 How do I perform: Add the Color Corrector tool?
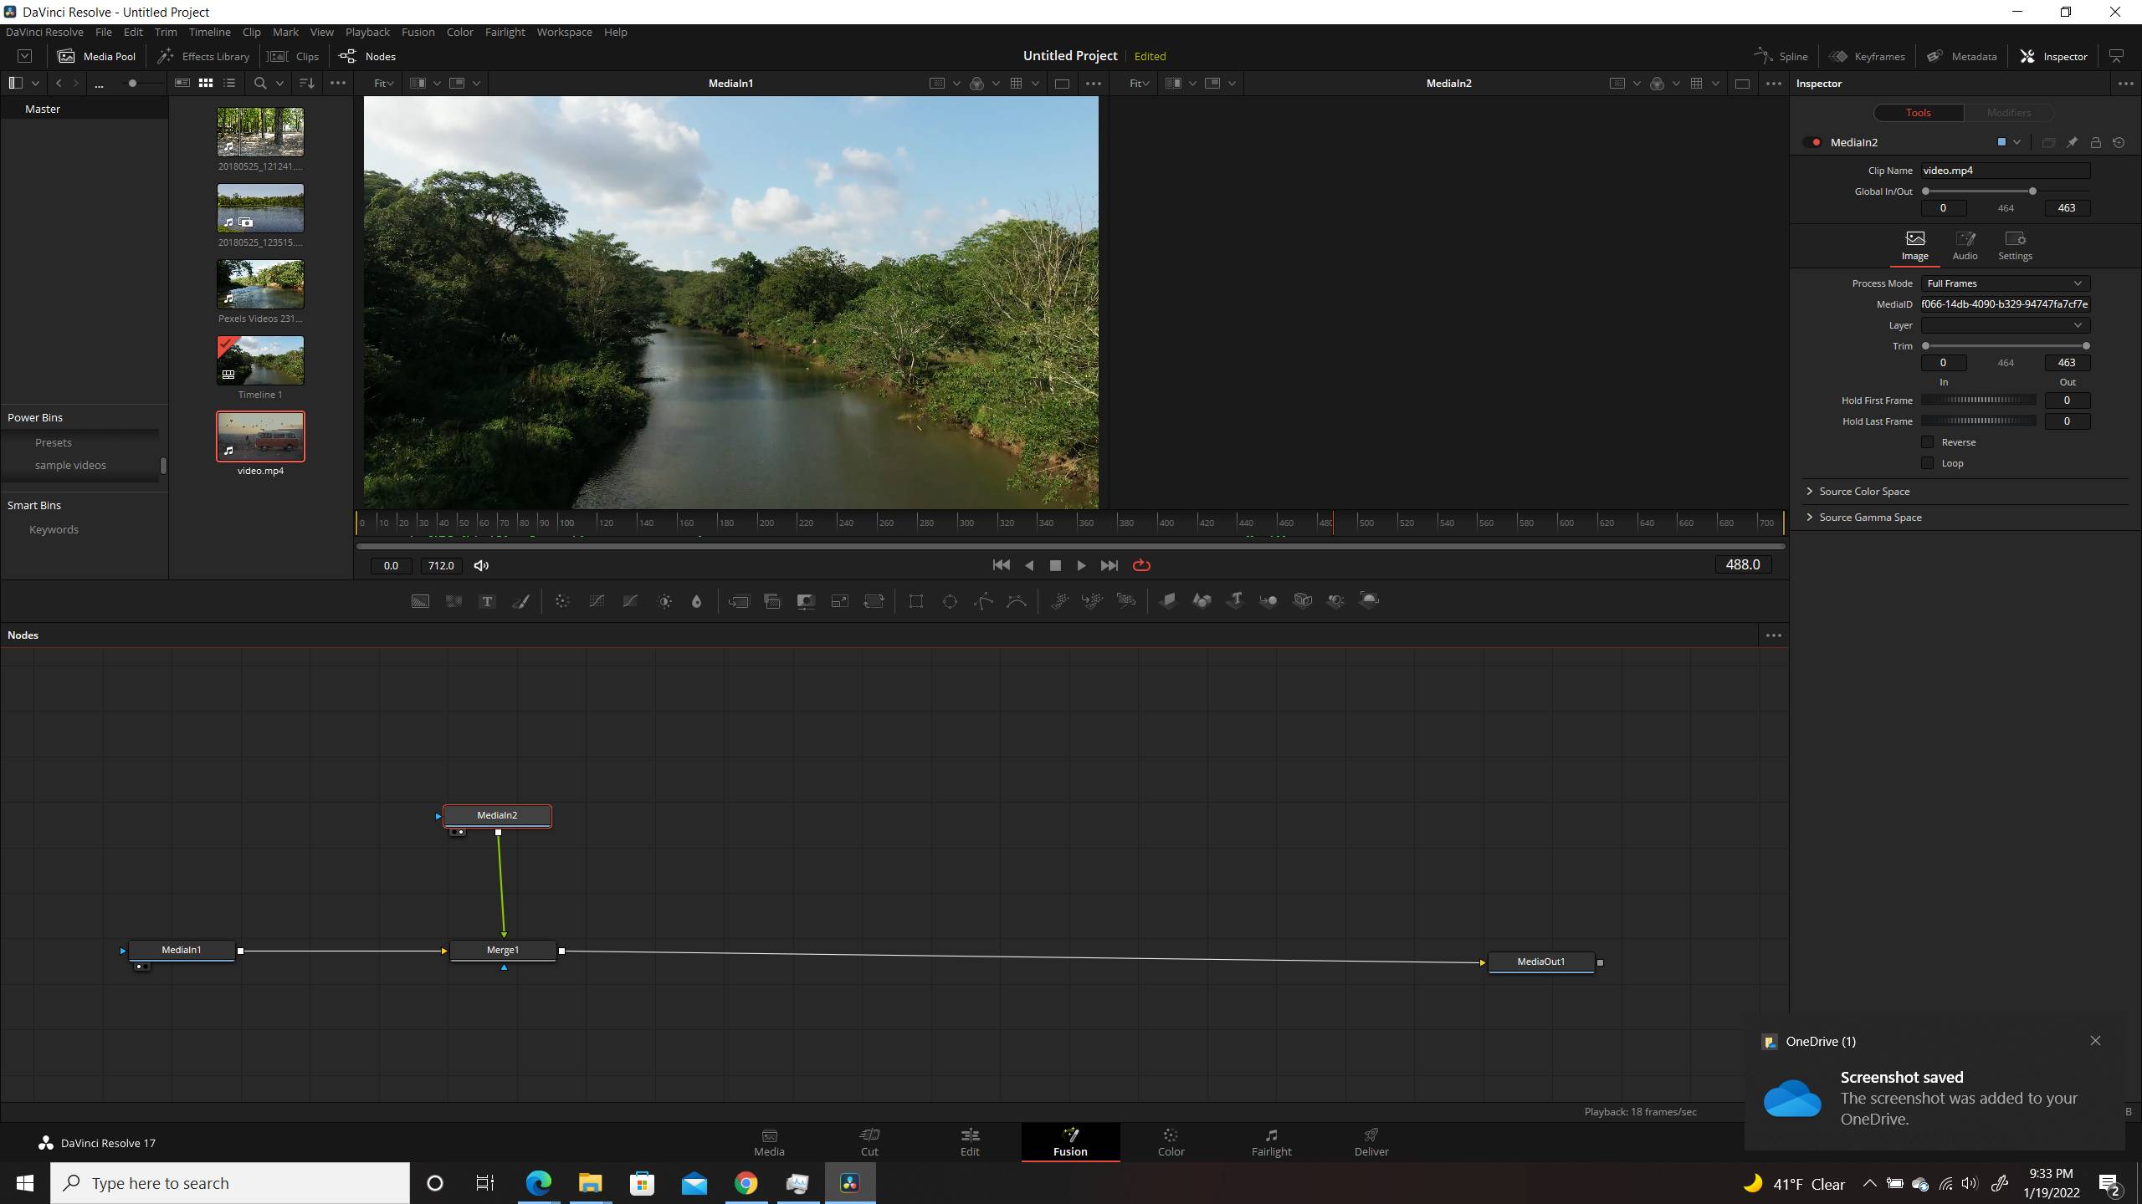[x=562, y=600]
